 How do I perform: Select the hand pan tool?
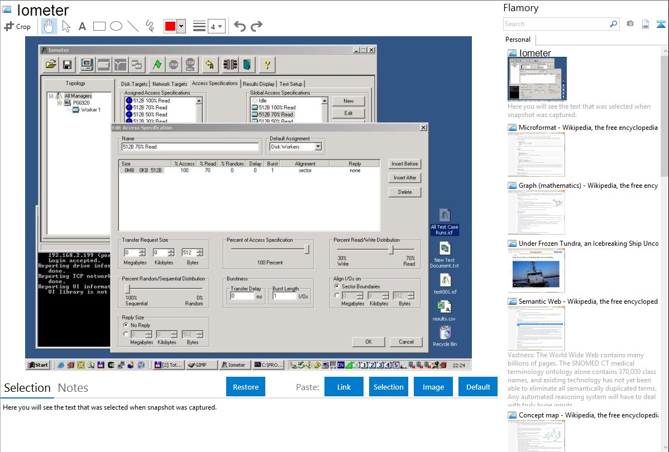(x=49, y=26)
